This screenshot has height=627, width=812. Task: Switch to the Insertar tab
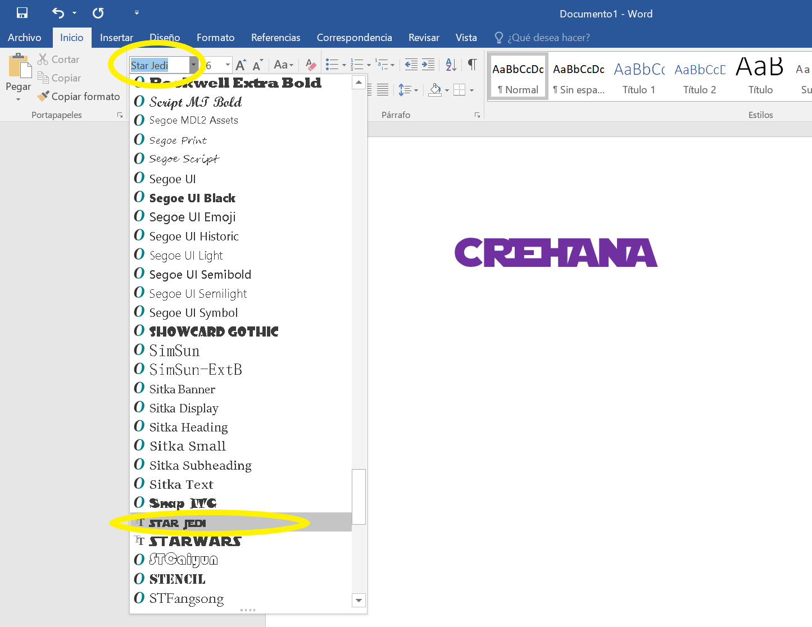116,38
